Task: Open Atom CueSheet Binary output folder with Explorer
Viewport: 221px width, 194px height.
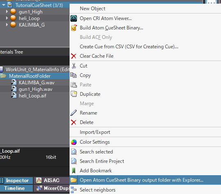Action: point(145,180)
